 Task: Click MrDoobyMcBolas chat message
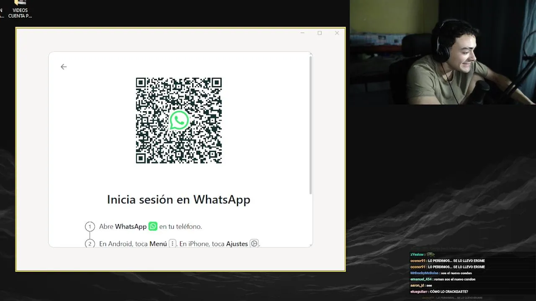click(x=441, y=273)
